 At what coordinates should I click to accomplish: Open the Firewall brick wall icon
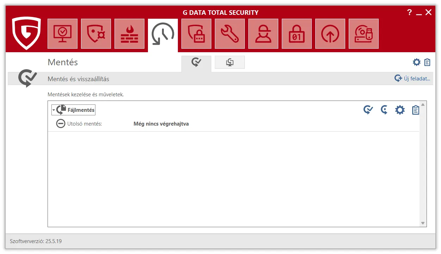click(129, 34)
